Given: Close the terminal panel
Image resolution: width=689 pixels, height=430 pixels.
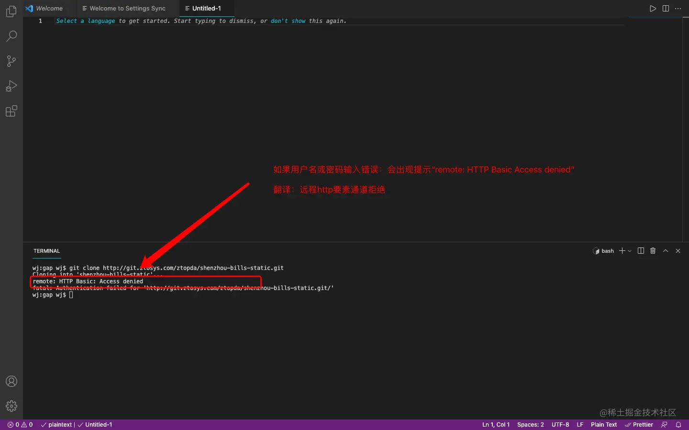Looking at the screenshot, I should pos(678,251).
